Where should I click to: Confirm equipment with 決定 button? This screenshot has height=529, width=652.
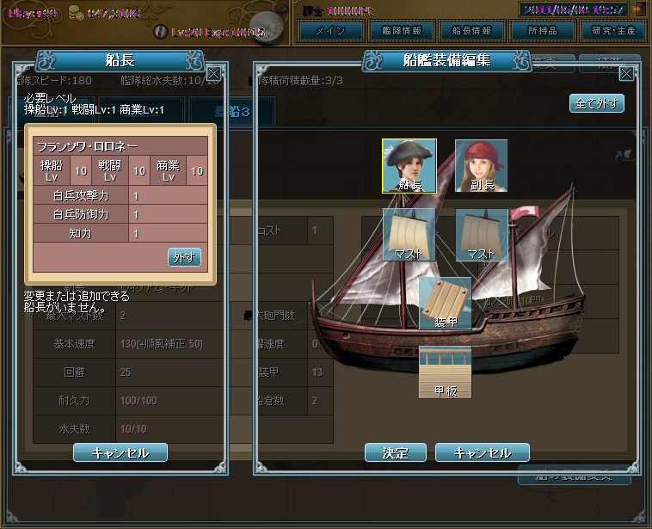[396, 452]
